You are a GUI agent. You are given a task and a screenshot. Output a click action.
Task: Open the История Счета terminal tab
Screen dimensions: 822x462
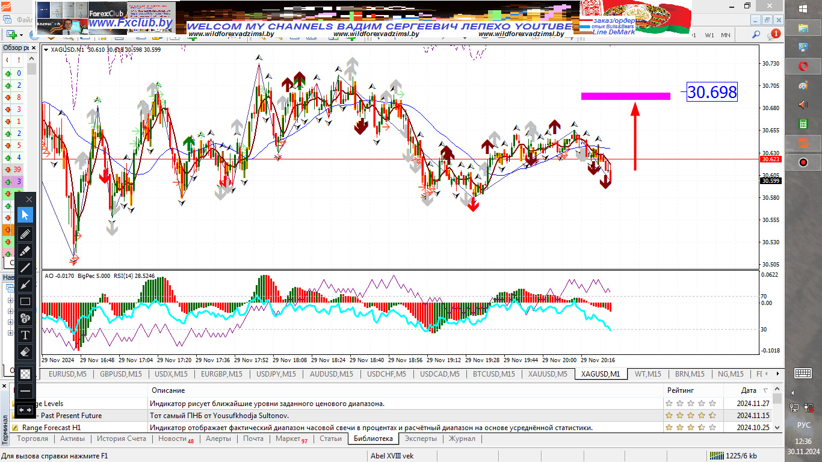pyautogui.click(x=122, y=439)
